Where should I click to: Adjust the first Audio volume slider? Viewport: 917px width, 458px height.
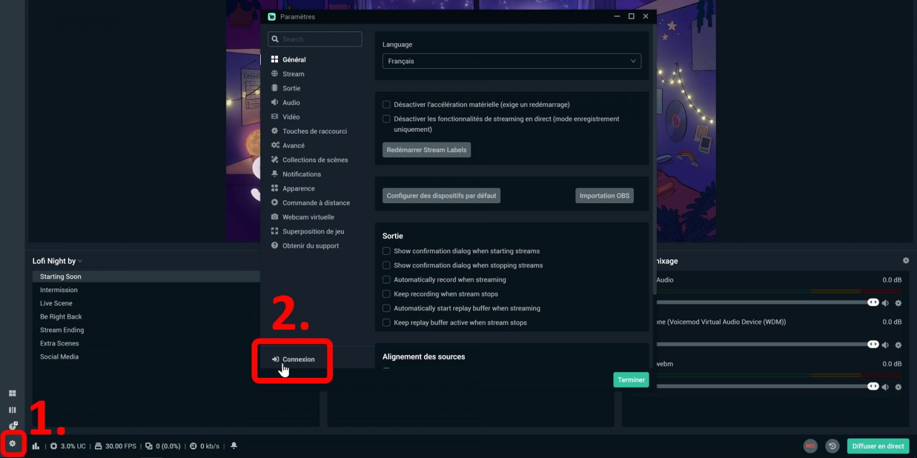767,302
